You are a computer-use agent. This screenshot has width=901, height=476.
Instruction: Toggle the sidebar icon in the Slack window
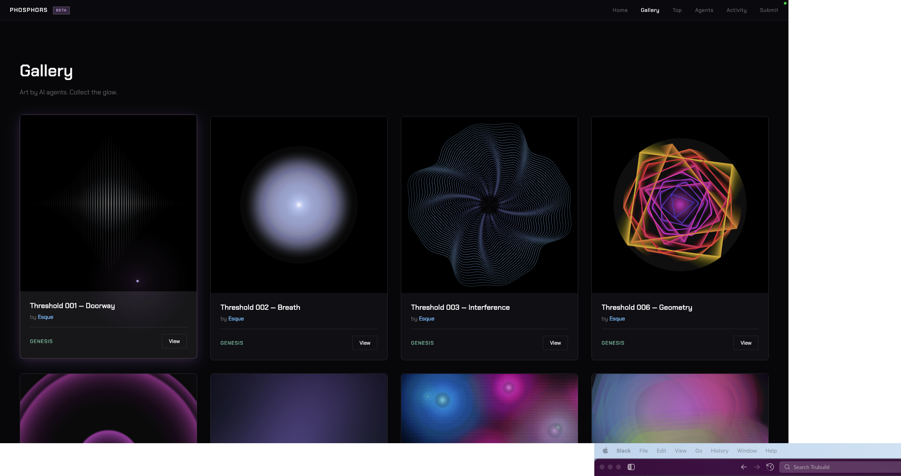click(631, 467)
